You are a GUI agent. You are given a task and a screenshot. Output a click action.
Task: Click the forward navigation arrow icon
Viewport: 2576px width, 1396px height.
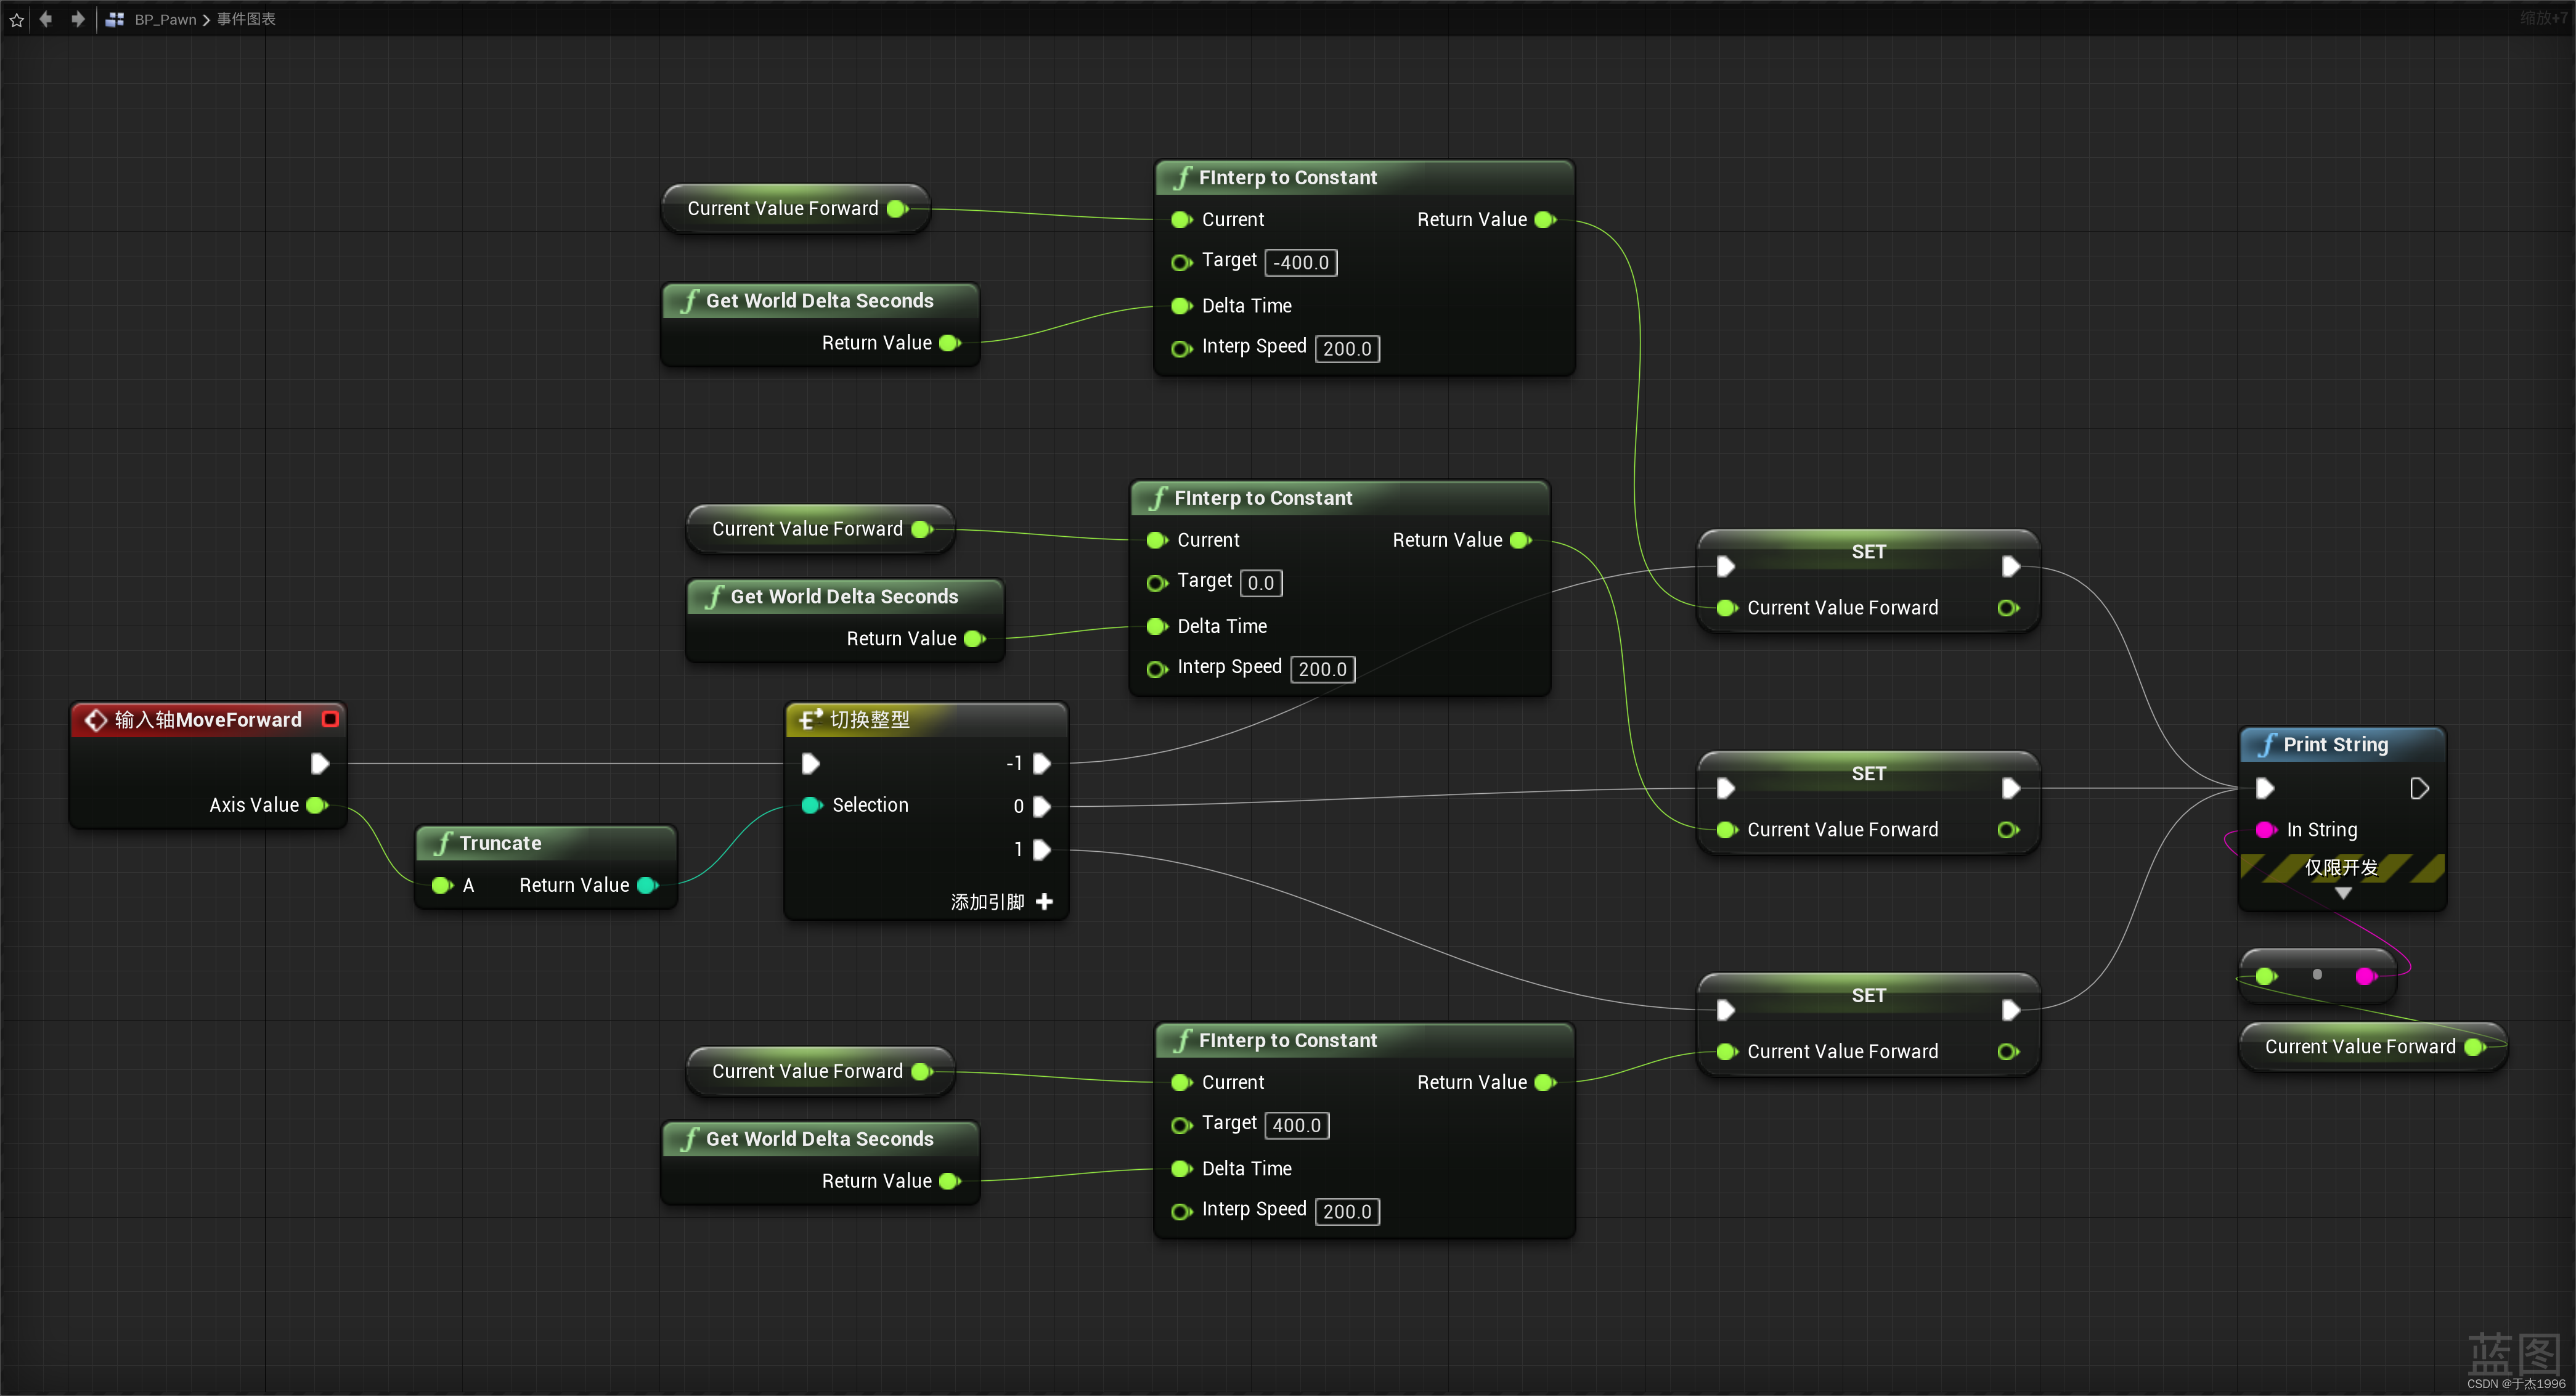pyautogui.click(x=77, y=19)
